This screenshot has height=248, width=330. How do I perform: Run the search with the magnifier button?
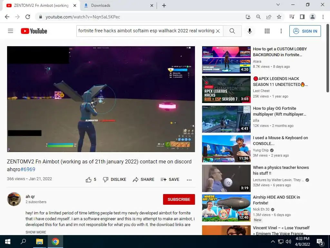pyautogui.click(x=232, y=31)
